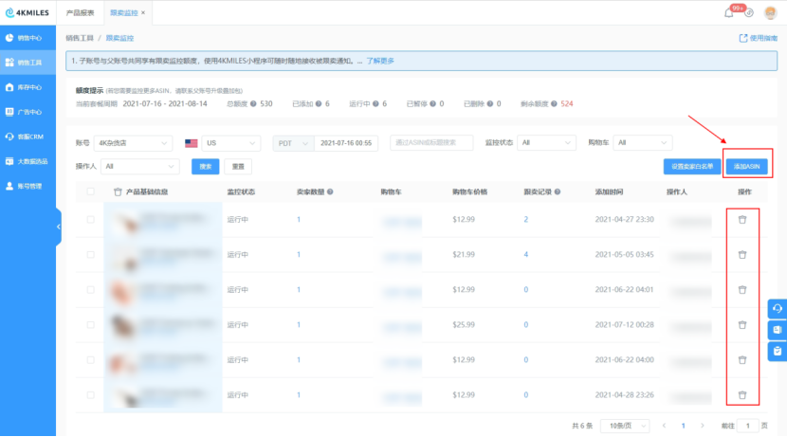
Task: Click the batch delete trash icon in table header
Action: click(x=118, y=191)
